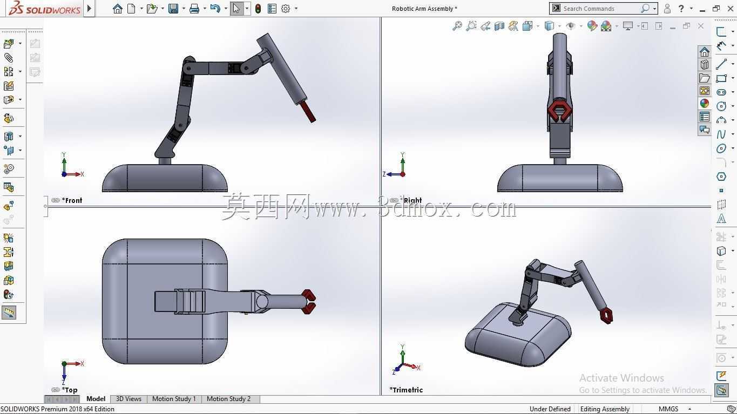Open the Section View icon
Screen dimensions: 737x414
tap(499, 26)
